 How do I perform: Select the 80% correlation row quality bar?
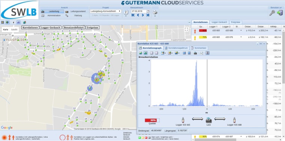click(x=202, y=30)
